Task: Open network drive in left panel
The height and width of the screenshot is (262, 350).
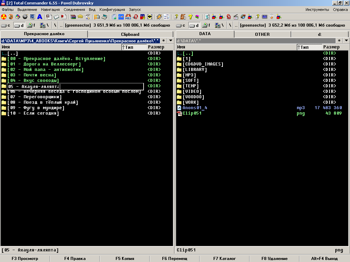Action: click(x=44, y=25)
